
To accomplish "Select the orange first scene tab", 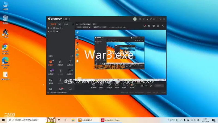I will coord(53,24).
